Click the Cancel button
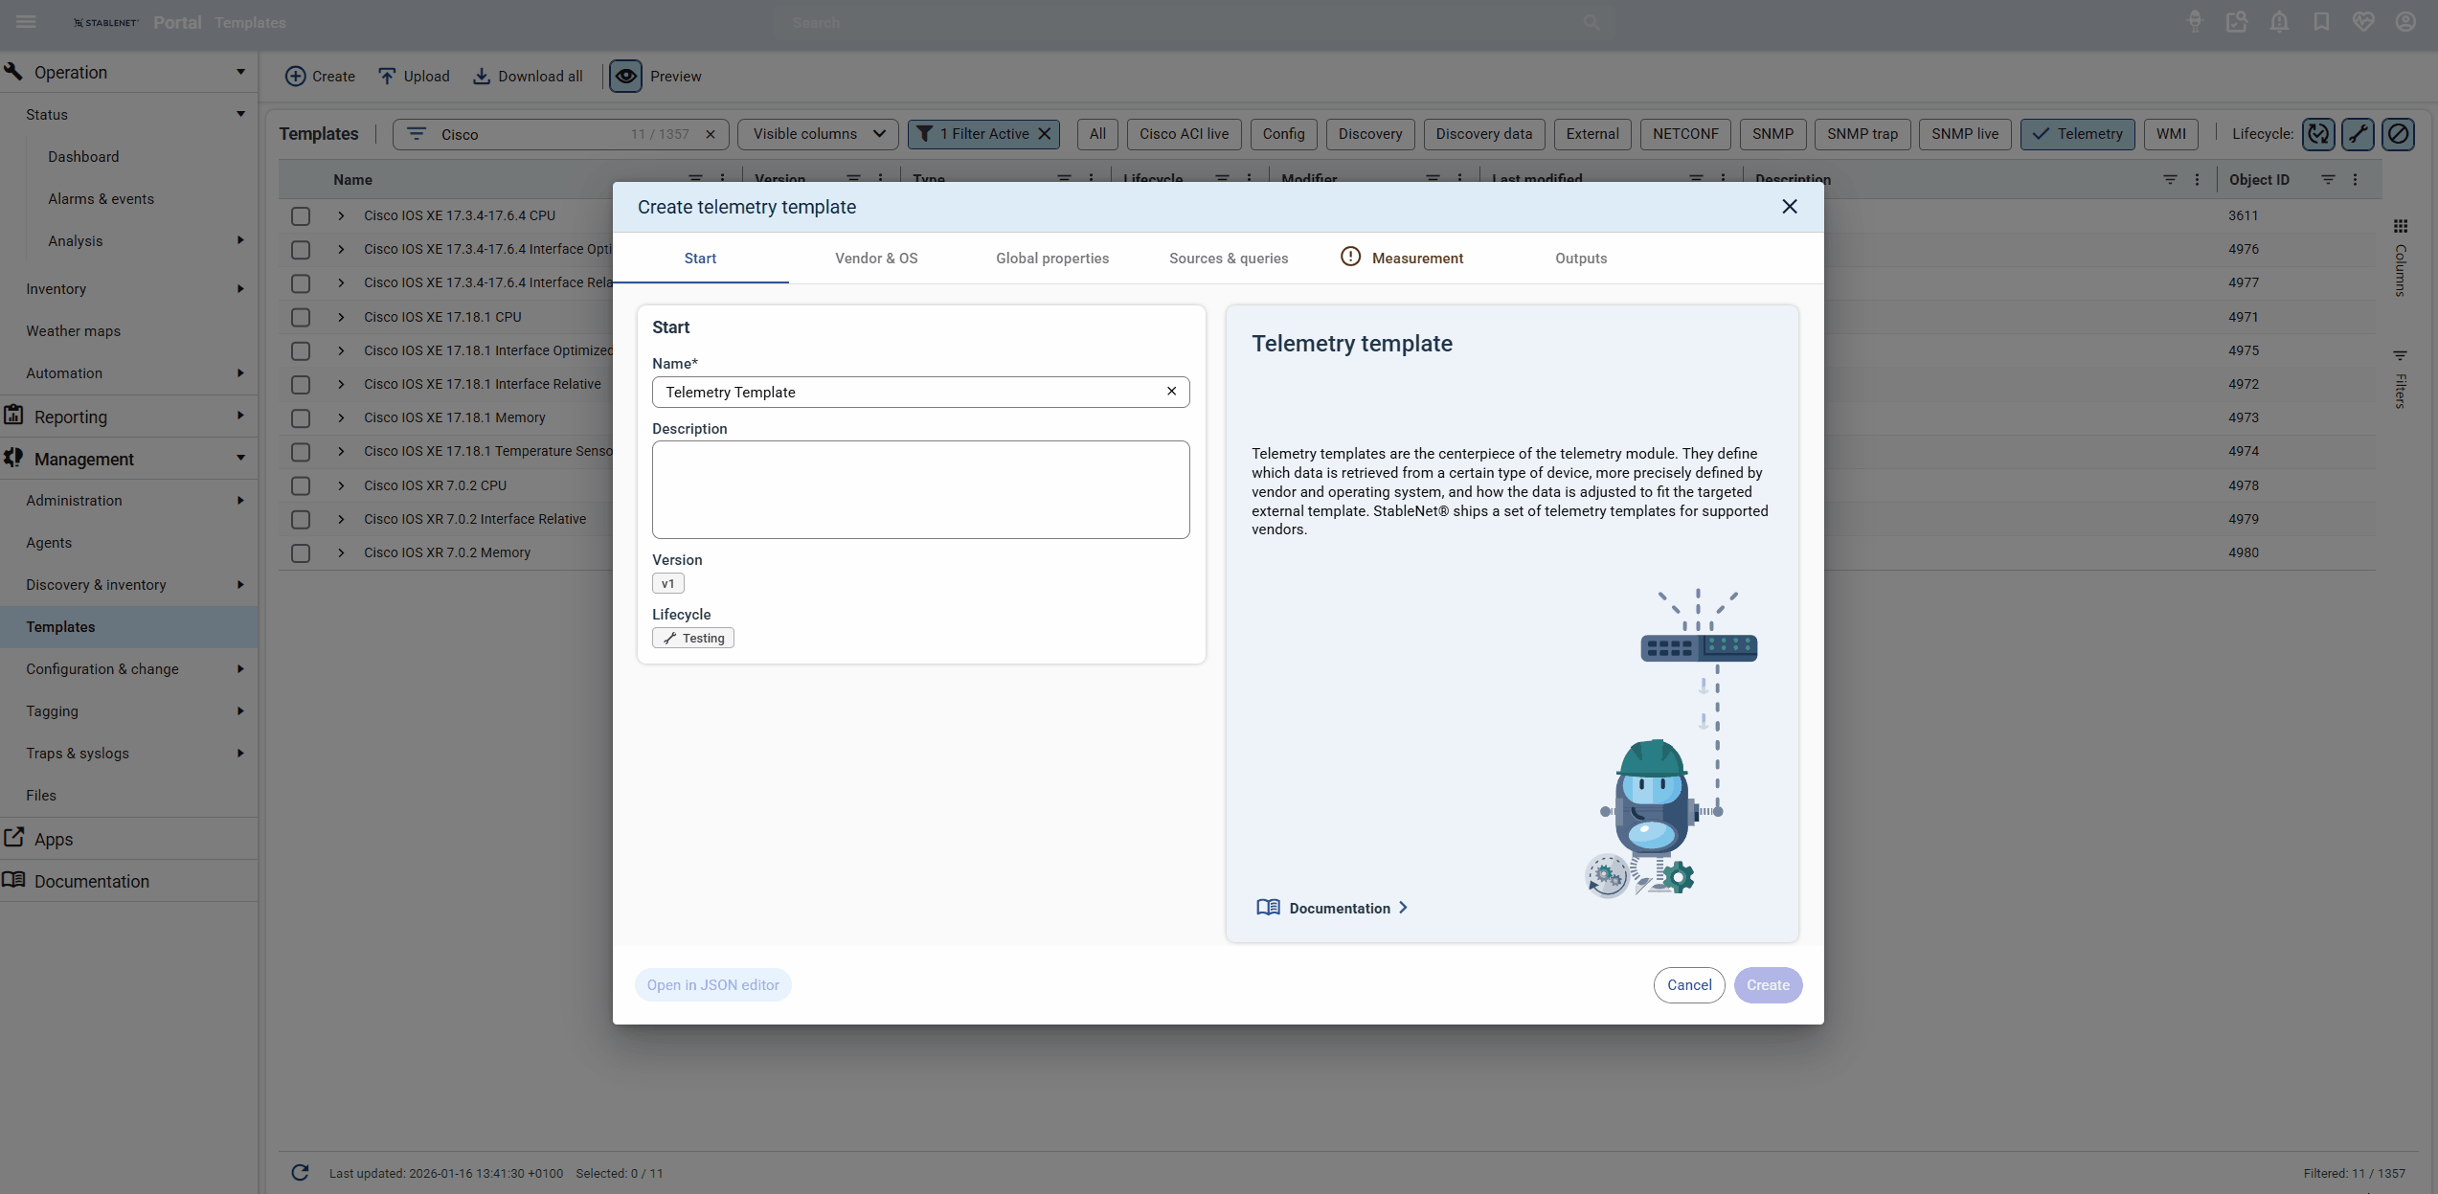This screenshot has width=2438, height=1194. pyautogui.click(x=1688, y=985)
